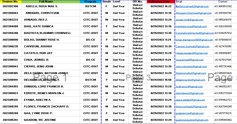This screenshot has height=124, width=237.
Task: Select BSTCM program in DELIGENCIA row
Action: point(91,80)
